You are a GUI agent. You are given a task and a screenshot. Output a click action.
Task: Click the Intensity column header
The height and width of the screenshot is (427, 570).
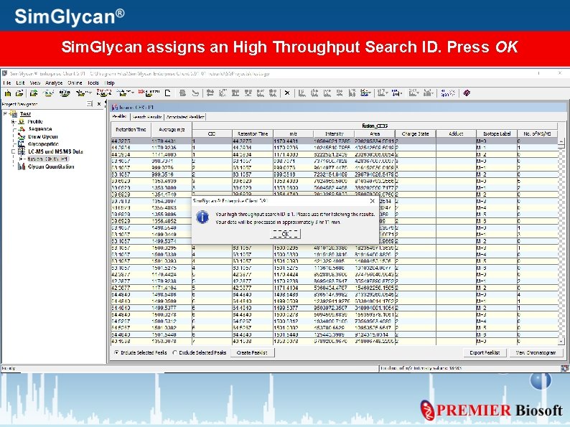[x=334, y=133]
